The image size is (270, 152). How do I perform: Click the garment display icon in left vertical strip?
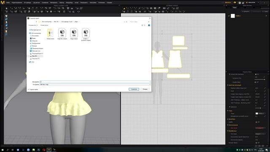(x=6, y=16)
